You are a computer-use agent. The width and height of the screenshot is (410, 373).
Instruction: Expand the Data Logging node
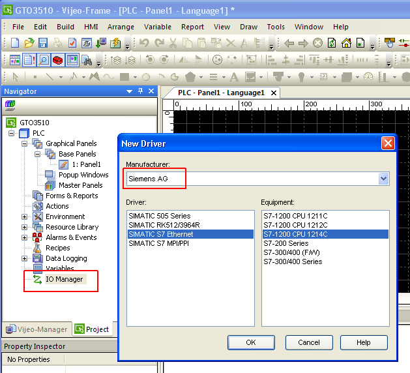(24, 258)
